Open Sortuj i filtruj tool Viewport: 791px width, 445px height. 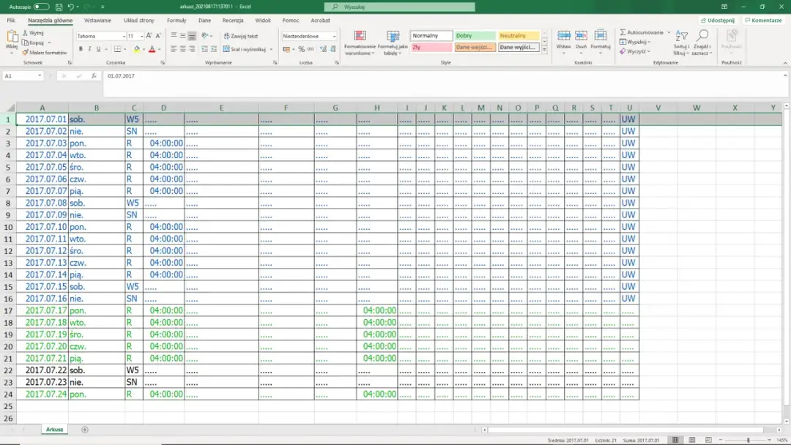(681, 43)
